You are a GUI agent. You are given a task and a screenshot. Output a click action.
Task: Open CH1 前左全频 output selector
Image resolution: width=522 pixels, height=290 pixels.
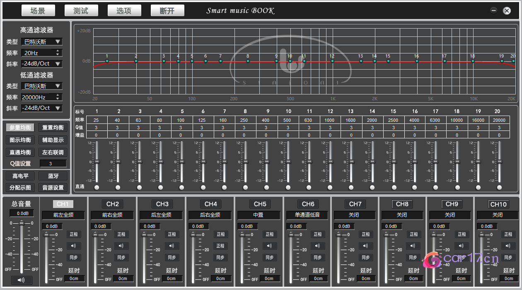tap(63, 215)
